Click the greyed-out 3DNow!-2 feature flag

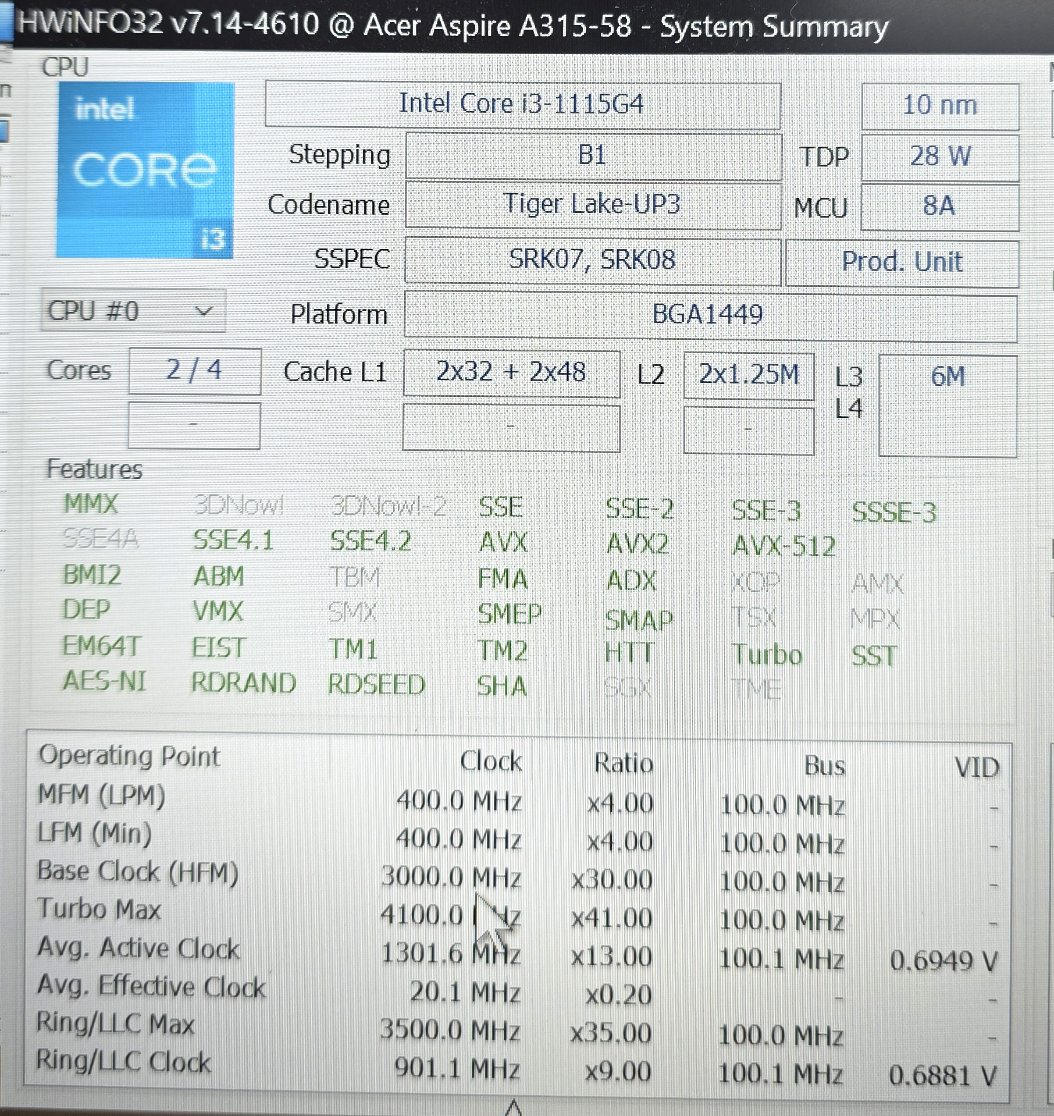(388, 507)
